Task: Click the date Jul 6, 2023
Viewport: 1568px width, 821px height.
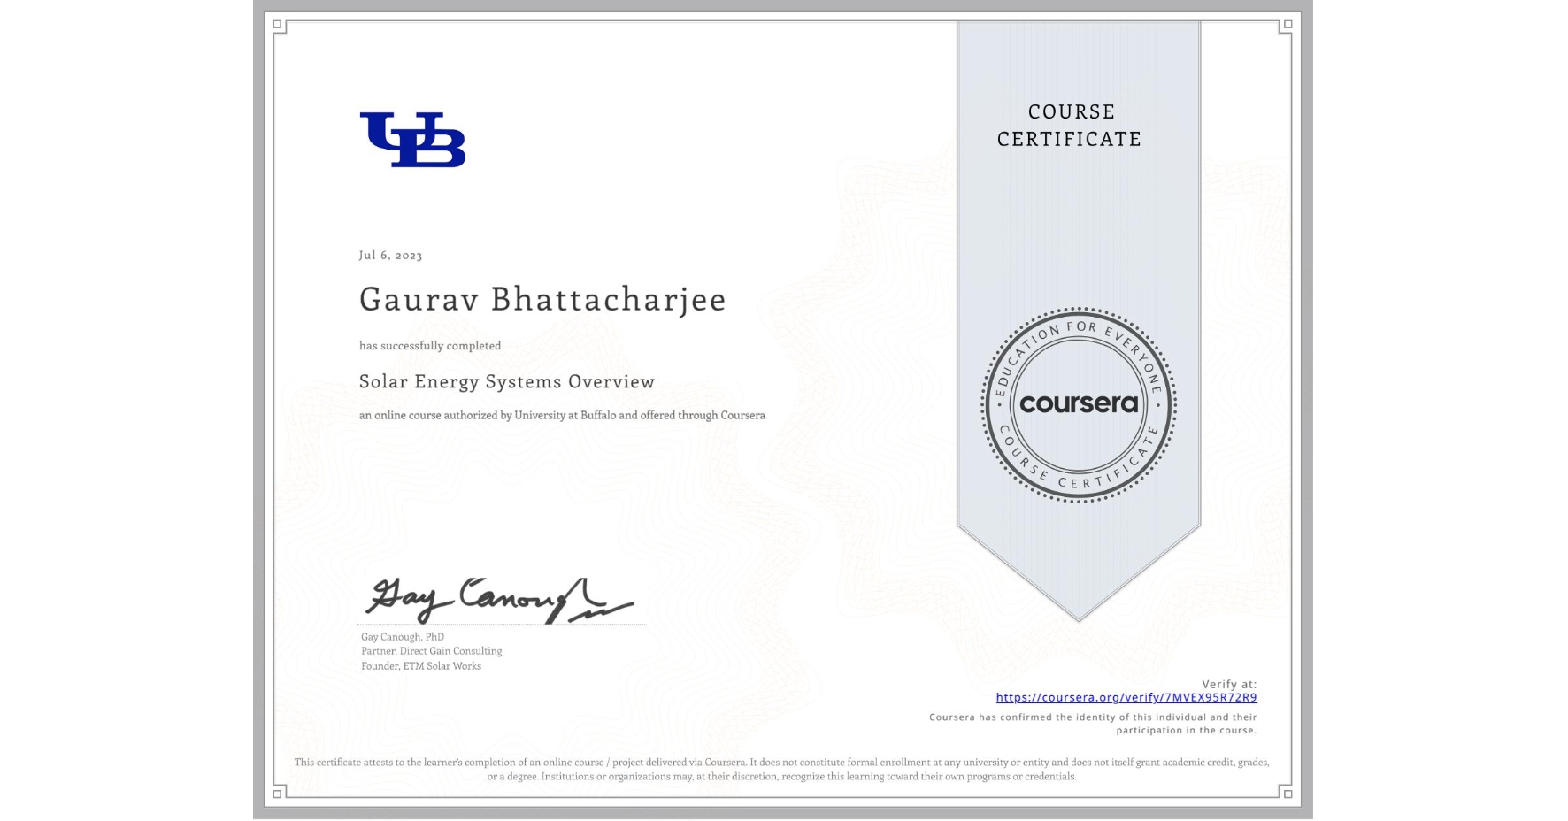Action: (390, 255)
